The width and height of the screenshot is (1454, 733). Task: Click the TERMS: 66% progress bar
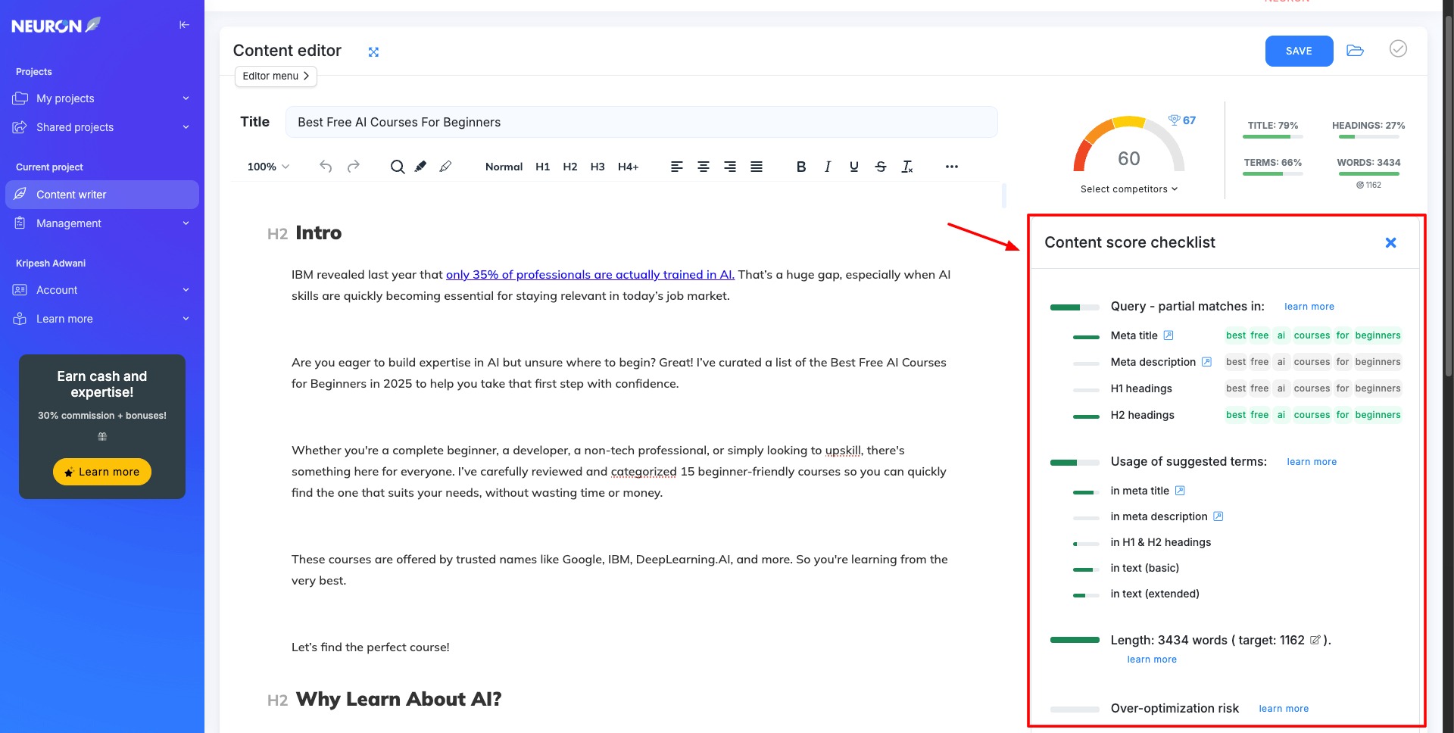(1272, 173)
